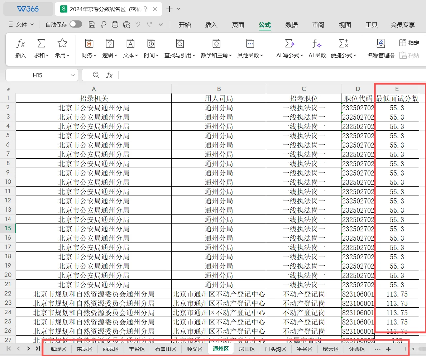
Task: Open the Tools (工具) tab
Action: point(372,25)
